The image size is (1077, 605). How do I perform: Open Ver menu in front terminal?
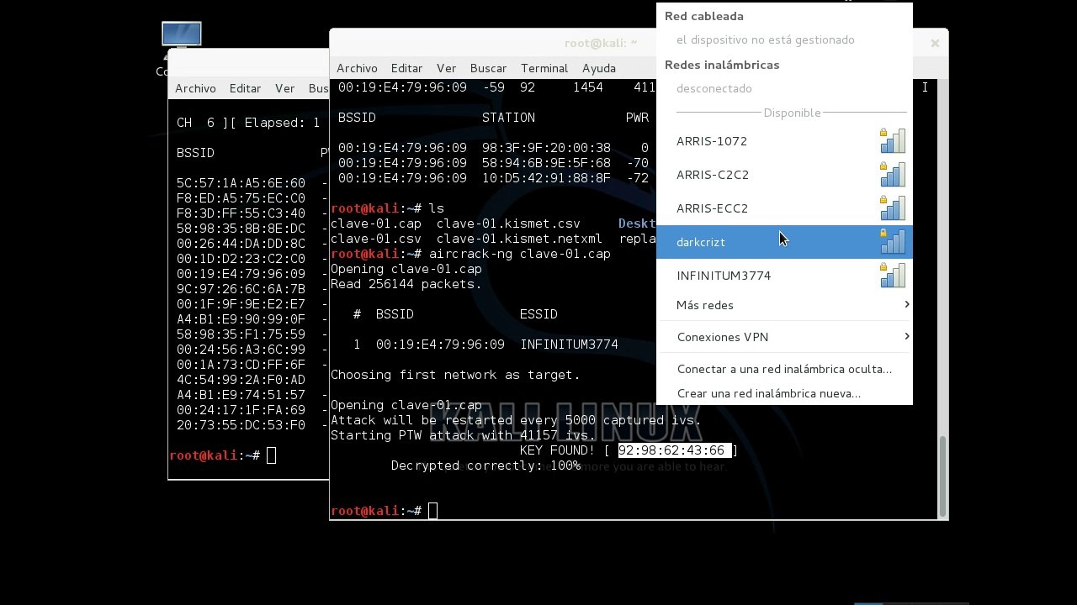(446, 68)
